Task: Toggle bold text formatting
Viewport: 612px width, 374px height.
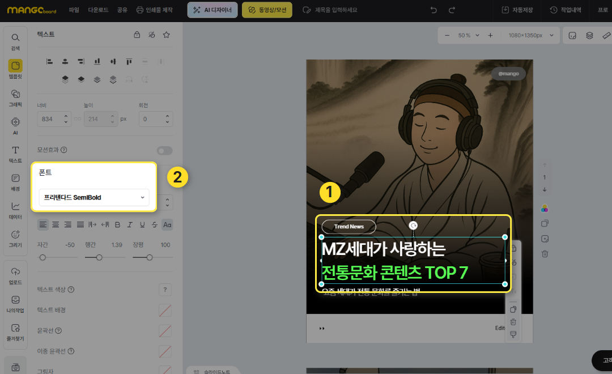Action: pyautogui.click(x=117, y=225)
